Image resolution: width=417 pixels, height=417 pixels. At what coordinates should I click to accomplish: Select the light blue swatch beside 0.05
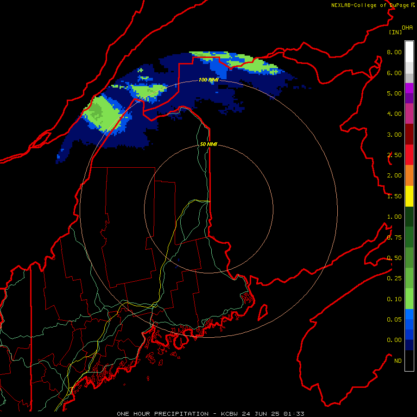coord(409,314)
